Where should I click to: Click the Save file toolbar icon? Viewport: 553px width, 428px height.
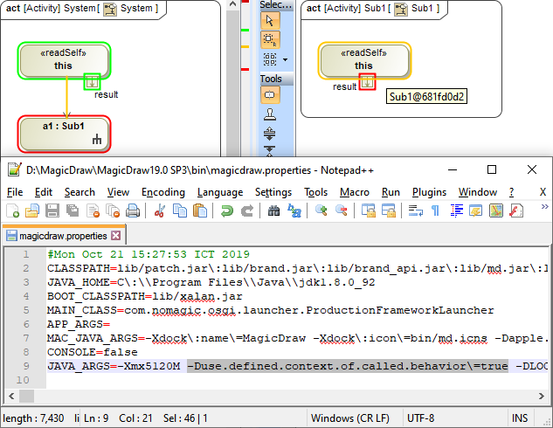point(52,211)
